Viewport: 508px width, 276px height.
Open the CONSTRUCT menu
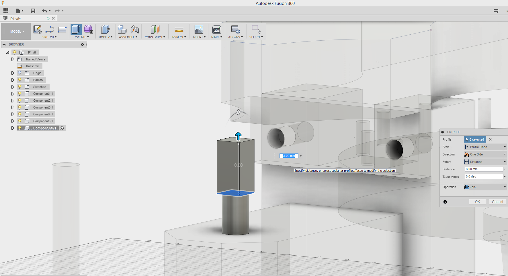155,37
